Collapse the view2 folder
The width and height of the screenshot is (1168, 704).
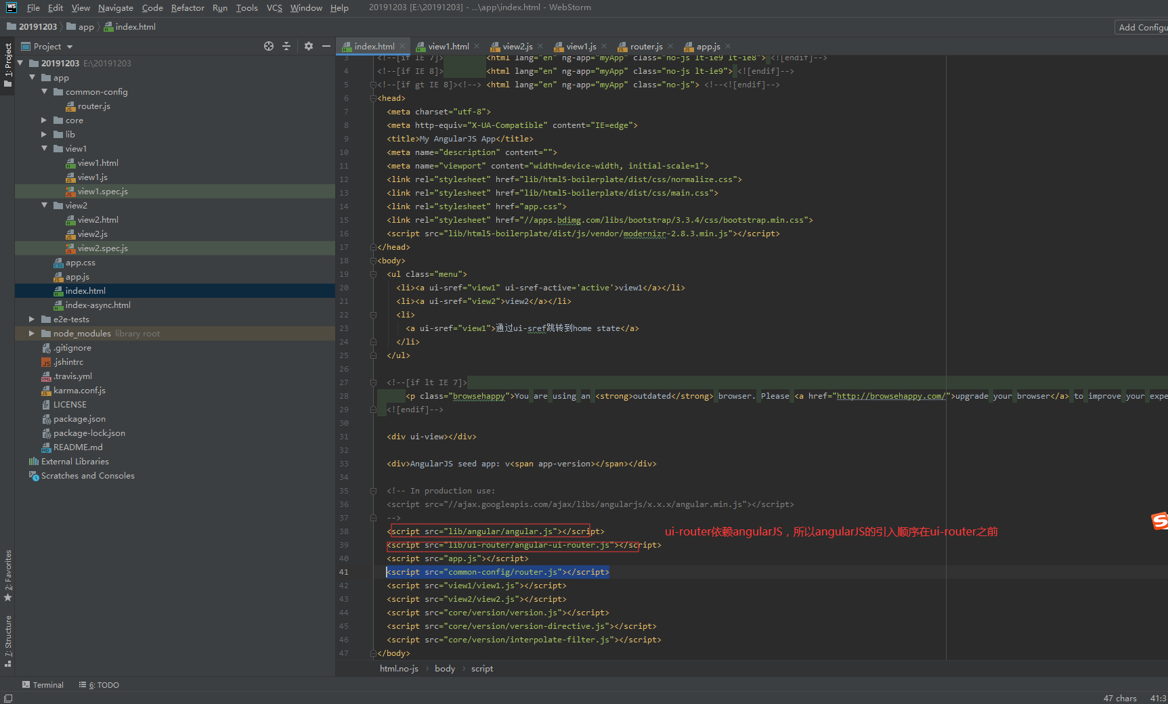[45, 205]
